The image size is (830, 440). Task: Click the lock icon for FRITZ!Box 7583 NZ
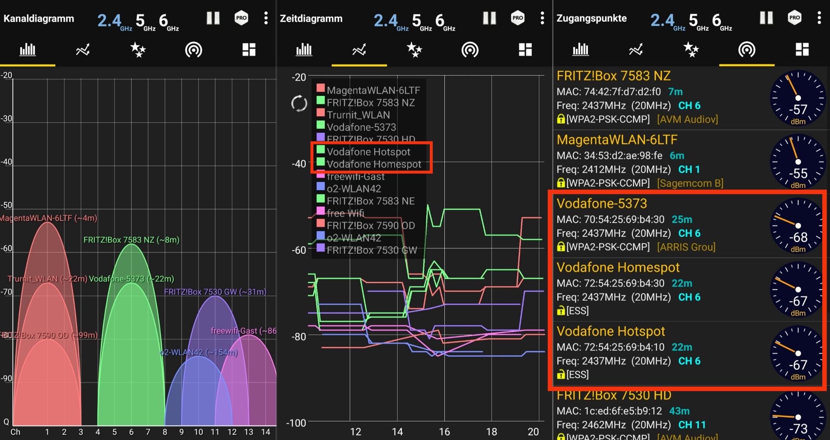(561, 119)
